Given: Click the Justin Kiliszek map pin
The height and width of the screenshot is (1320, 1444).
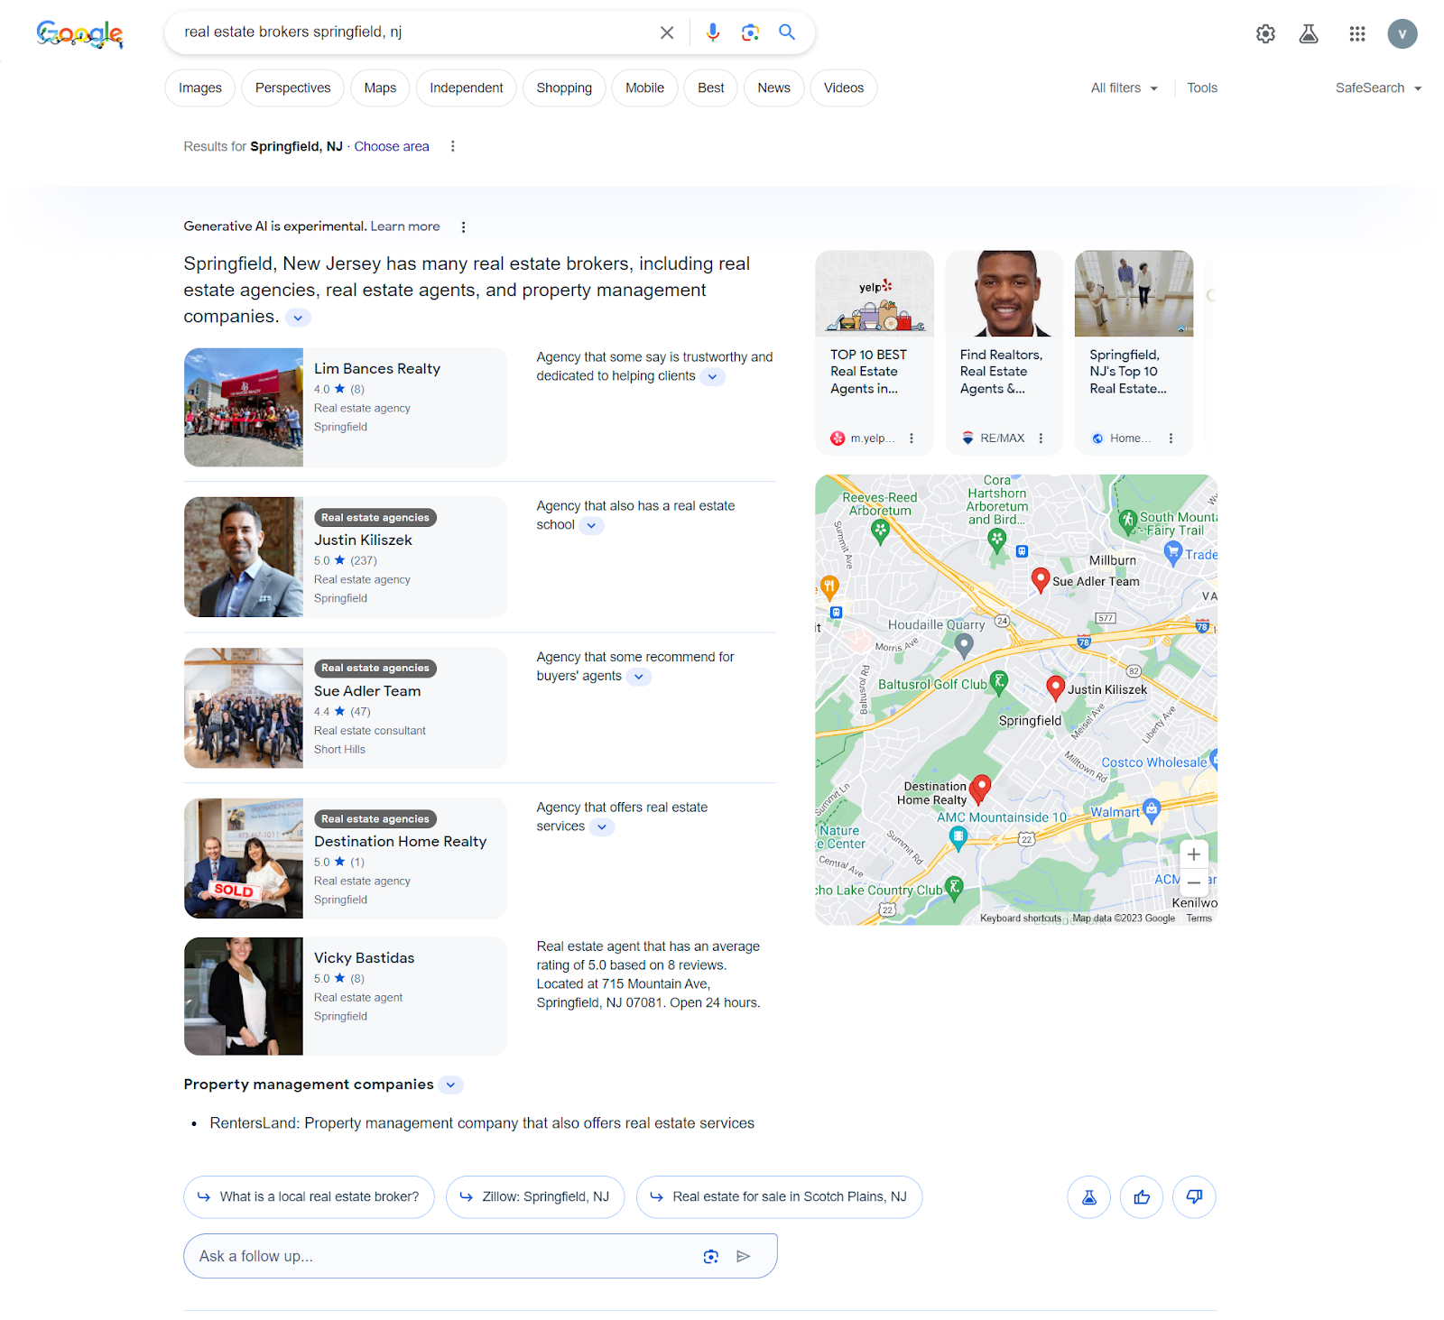Looking at the screenshot, I should pyautogui.click(x=1055, y=688).
